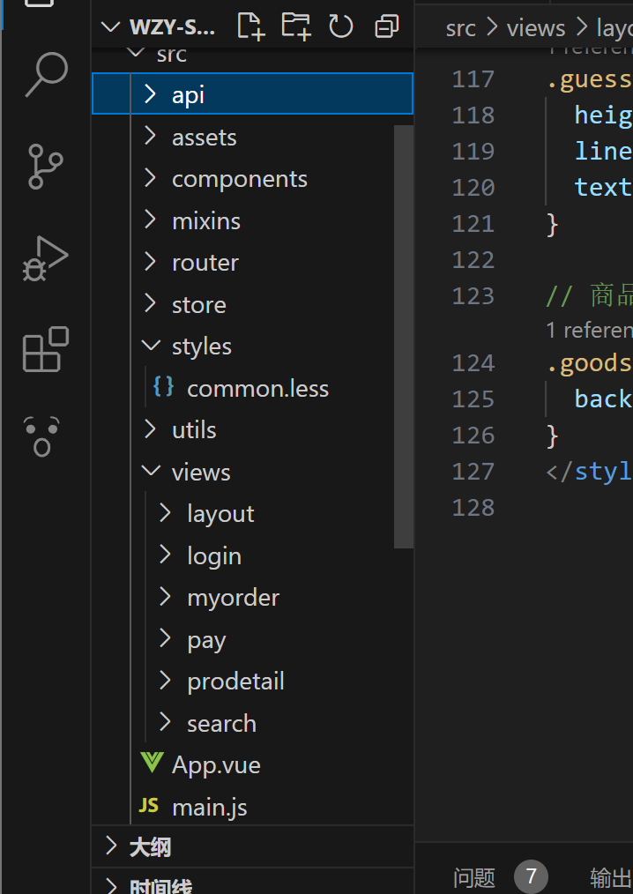
Task: Click the views breadcrumb segment
Action: tap(535, 28)
